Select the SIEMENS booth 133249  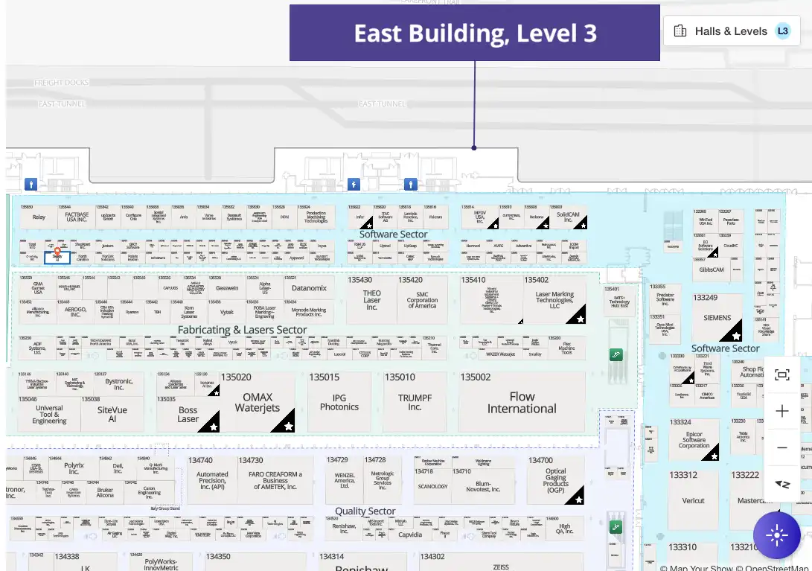(717, 318)
